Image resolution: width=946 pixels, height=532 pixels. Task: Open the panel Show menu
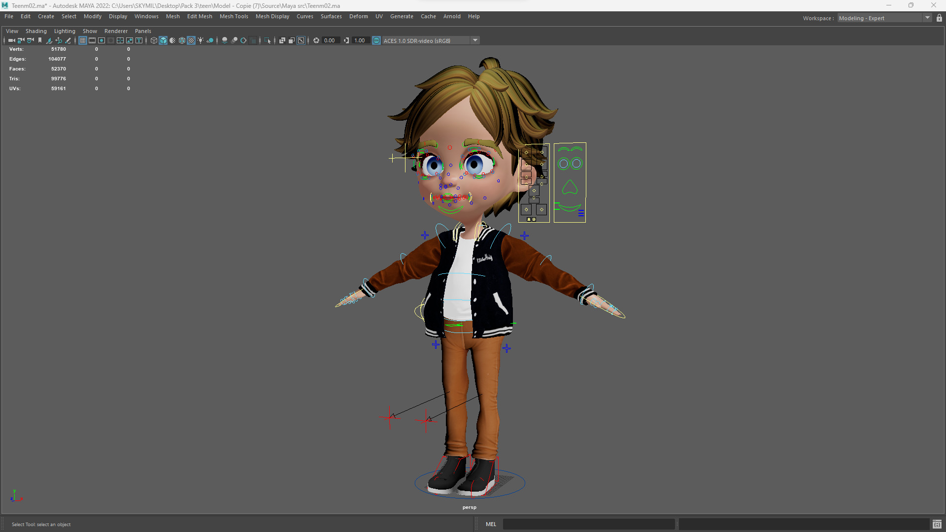(90, 31)
